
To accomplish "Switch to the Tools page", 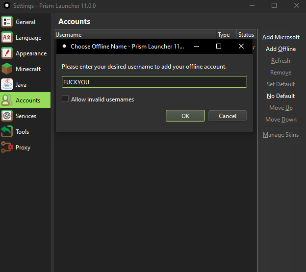I will 25,132.
